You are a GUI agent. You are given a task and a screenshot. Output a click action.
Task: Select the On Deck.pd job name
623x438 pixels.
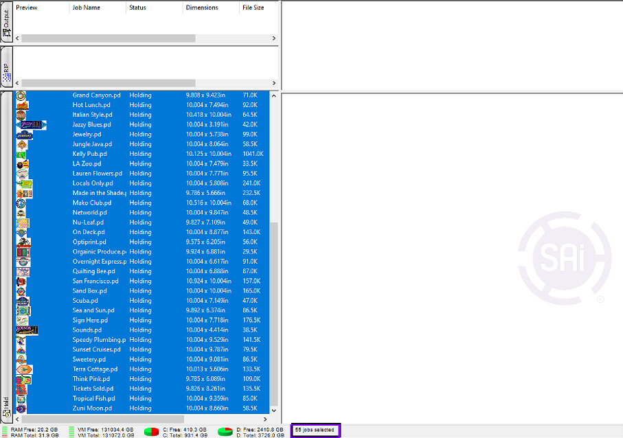89,232
